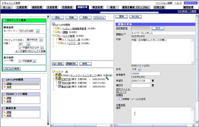Click the 内容 textarea scrollbar down arrow
This screenshot has width=199, height=127.
pyautogui.click(x=192, y=62)
